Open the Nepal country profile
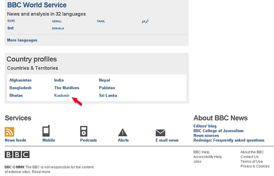This screenshot has height=176, width=274. 104,80
